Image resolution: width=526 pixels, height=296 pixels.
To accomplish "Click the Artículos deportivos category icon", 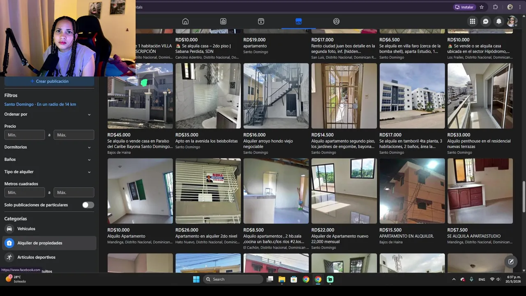I will [x=9, y=257].
